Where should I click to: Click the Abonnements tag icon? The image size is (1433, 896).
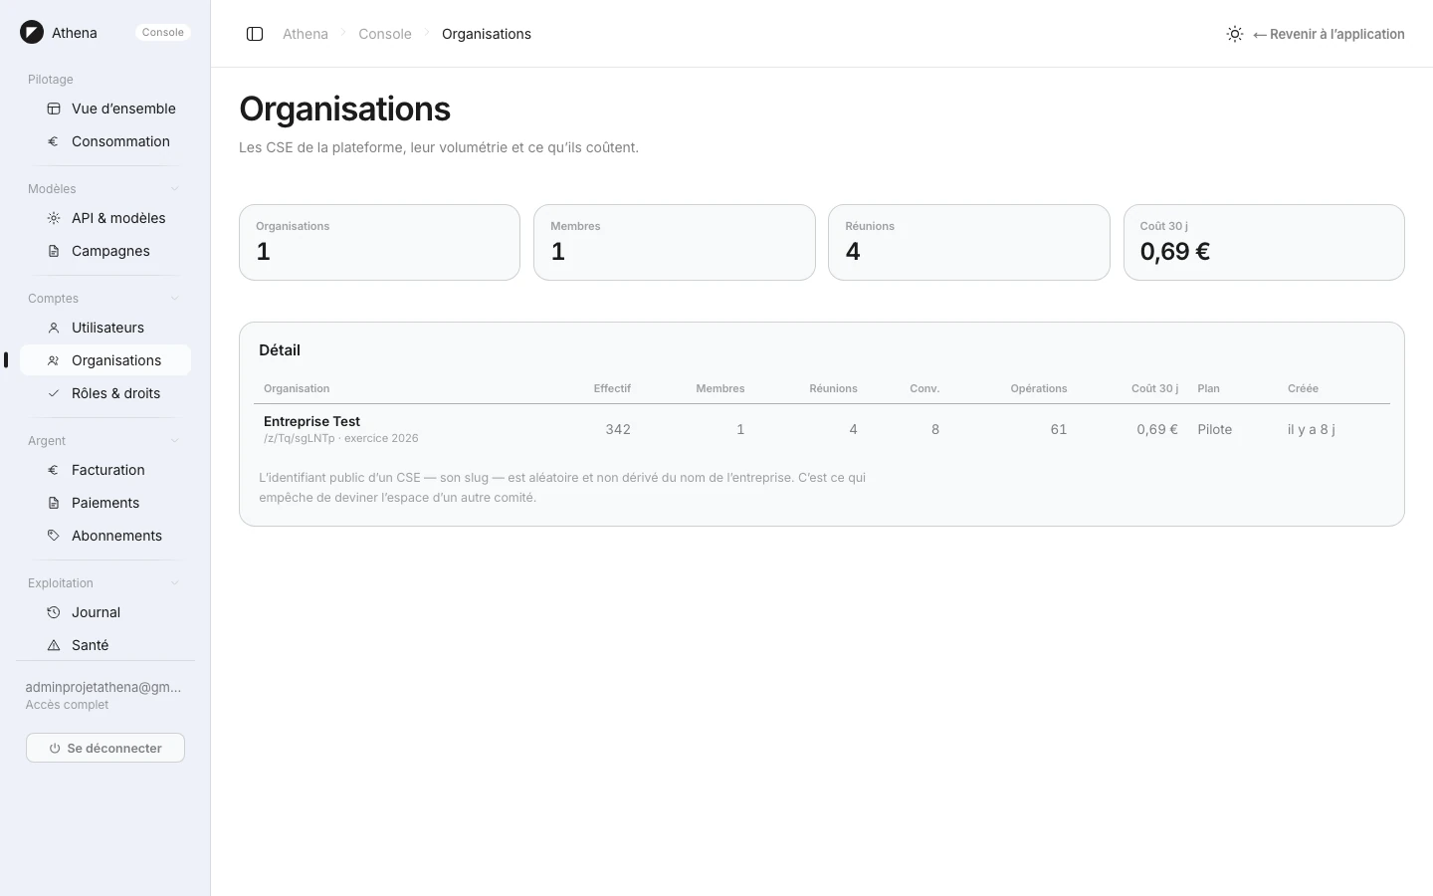pyautogui.click(x=54, y=536)
